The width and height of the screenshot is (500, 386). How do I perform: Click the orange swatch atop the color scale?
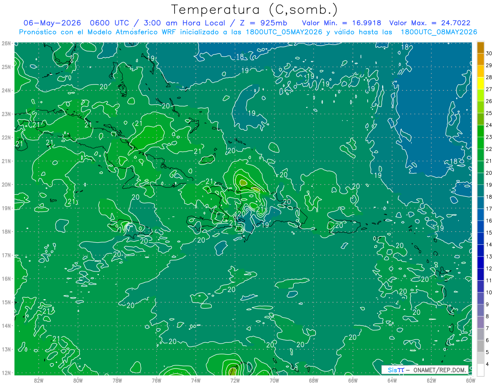(x=480, y=47)
